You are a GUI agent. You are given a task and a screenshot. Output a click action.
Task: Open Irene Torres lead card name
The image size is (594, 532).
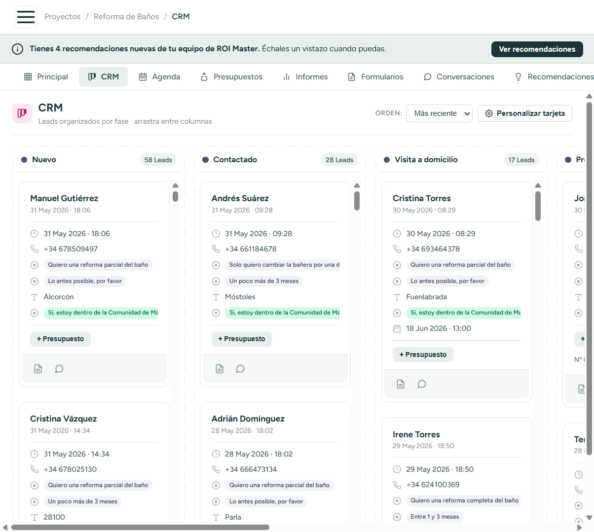pyautogui.click(x=416, y=434)
